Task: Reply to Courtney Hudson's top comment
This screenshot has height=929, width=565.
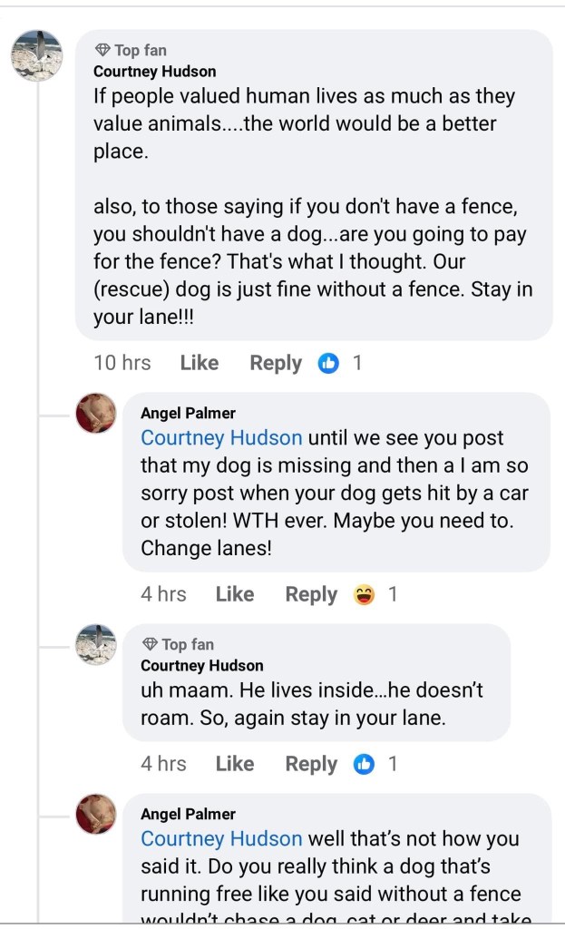Action: click(x=276, y=364)
